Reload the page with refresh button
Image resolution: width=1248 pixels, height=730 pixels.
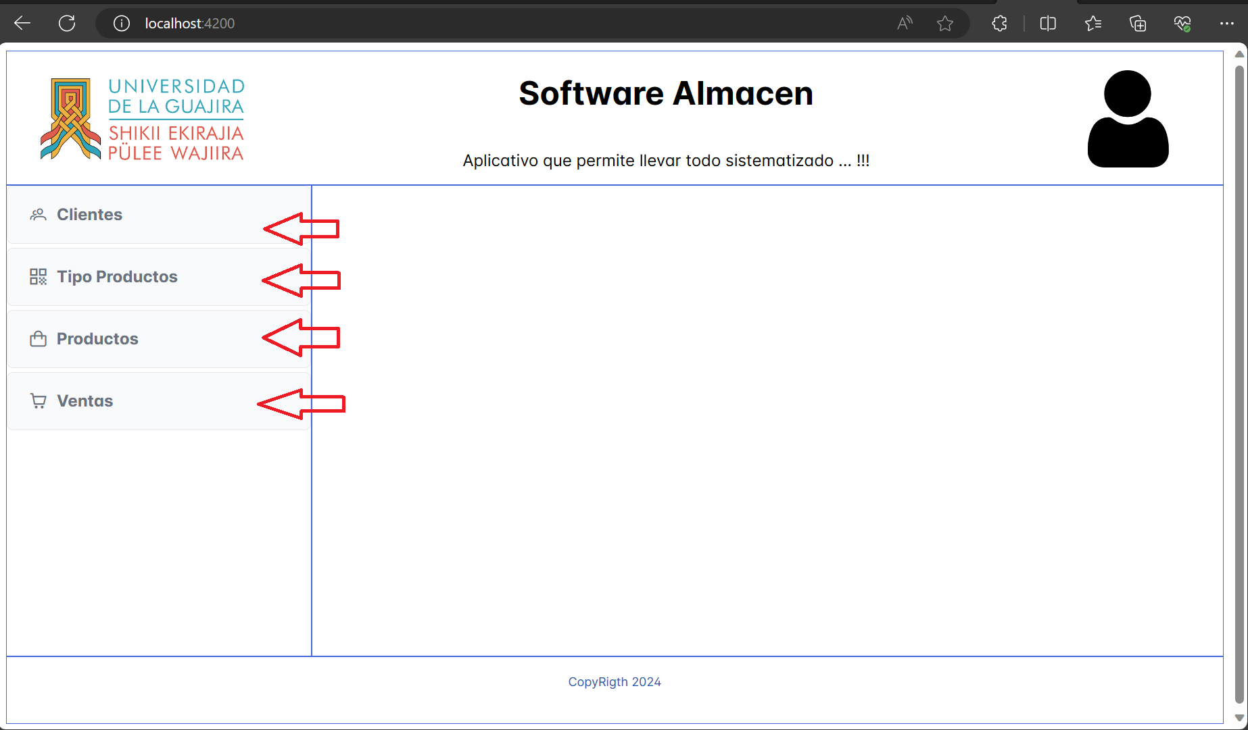pos(67,24)
